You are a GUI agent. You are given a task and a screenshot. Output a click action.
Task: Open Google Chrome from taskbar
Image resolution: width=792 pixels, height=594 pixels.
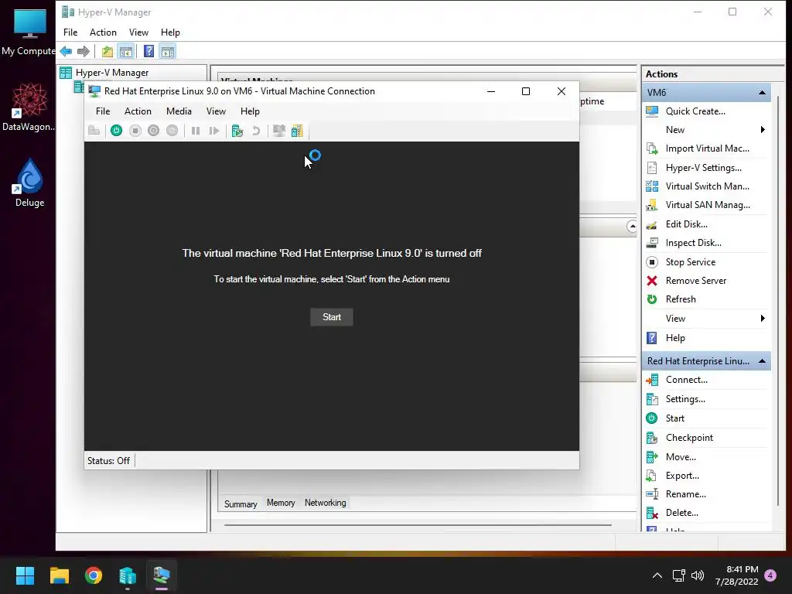click(x=94, y=575)
